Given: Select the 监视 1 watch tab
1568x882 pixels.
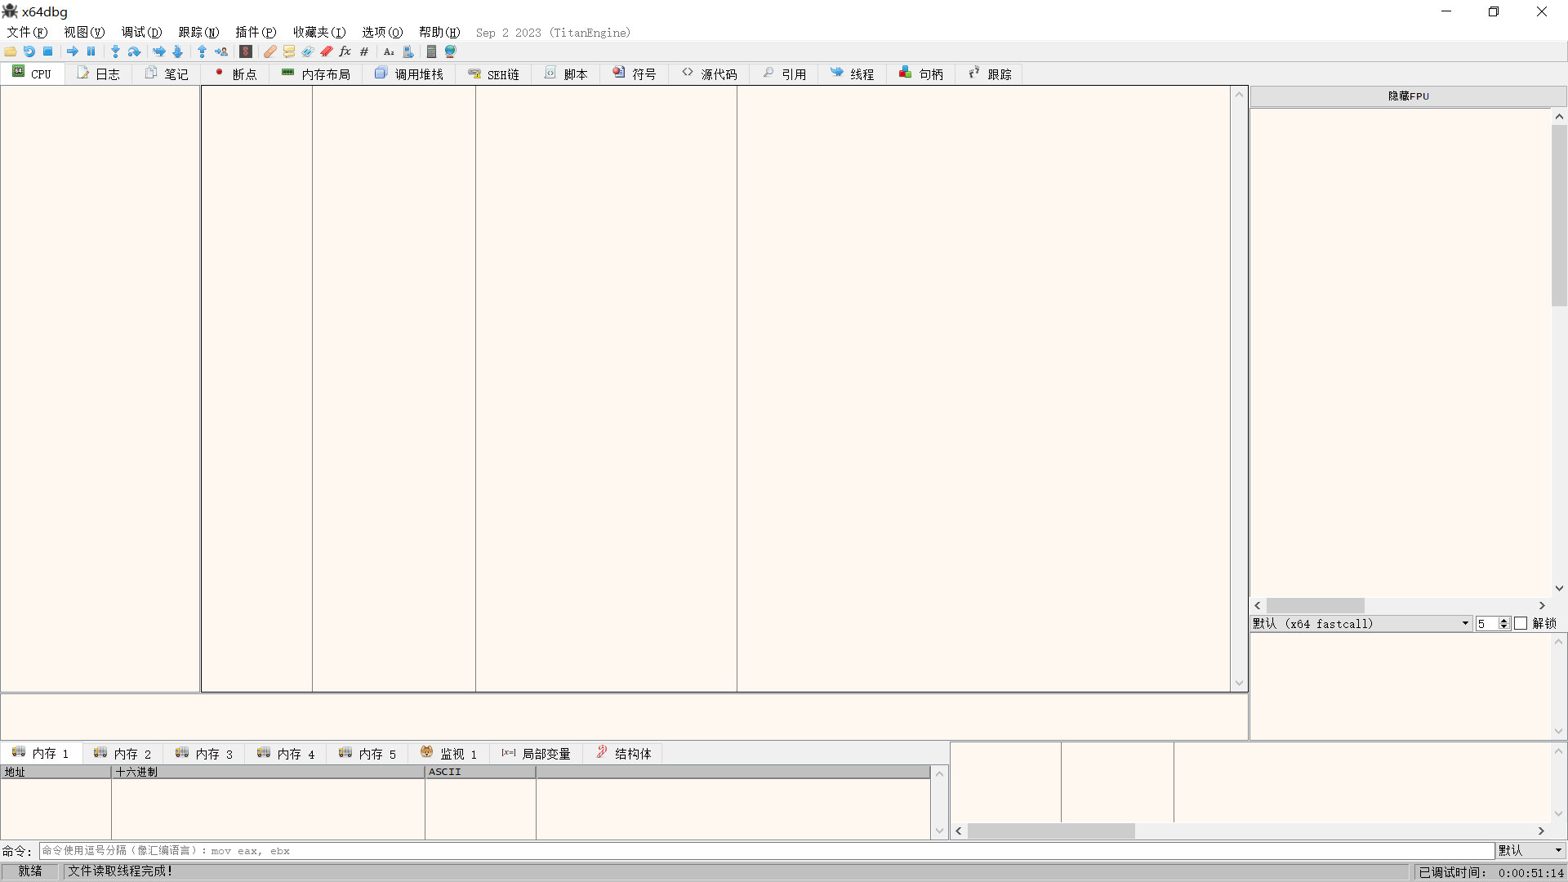Looking at the screenshot, I should pyautogui.click(x=449, y=754).
